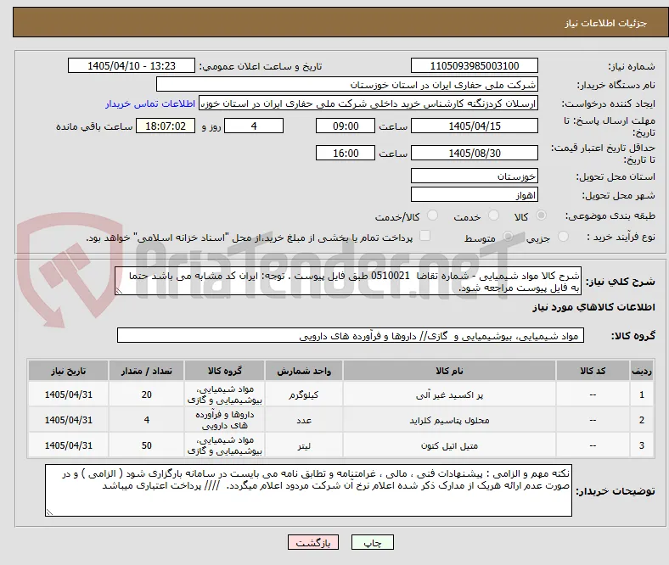The image size is (669, 565).
Task: Click the بازگشت (back) button
Action: point(313,542)
